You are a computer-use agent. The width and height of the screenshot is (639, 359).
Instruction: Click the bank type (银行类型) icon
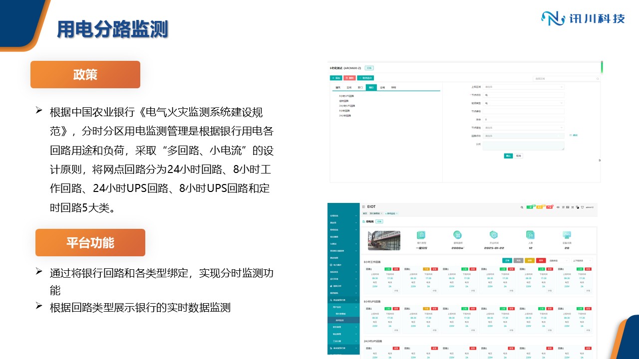421,235
